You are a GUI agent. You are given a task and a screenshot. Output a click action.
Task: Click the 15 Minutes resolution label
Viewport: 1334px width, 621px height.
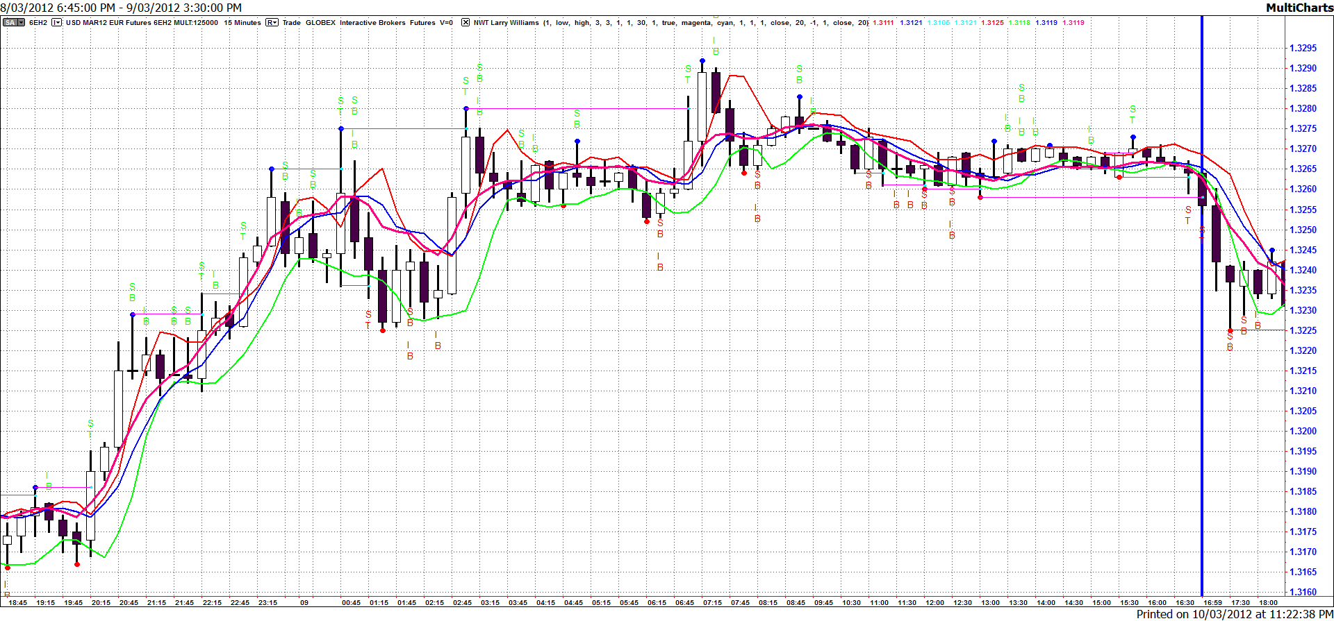[242, 23]
